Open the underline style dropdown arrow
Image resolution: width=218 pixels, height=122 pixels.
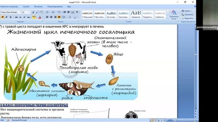pyautogui.click(x=13, y=17)
